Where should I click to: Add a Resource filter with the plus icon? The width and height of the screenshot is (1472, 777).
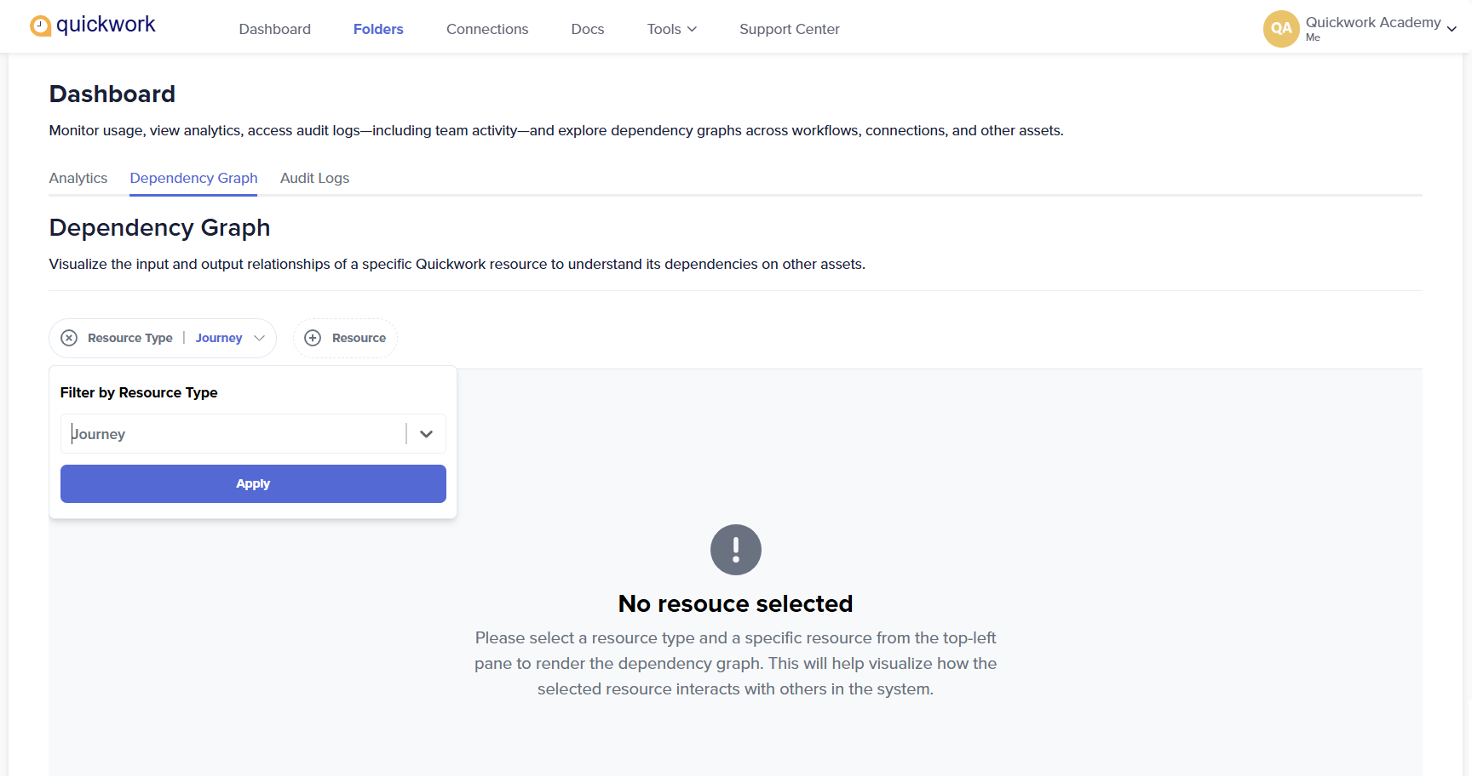point(313,338)
